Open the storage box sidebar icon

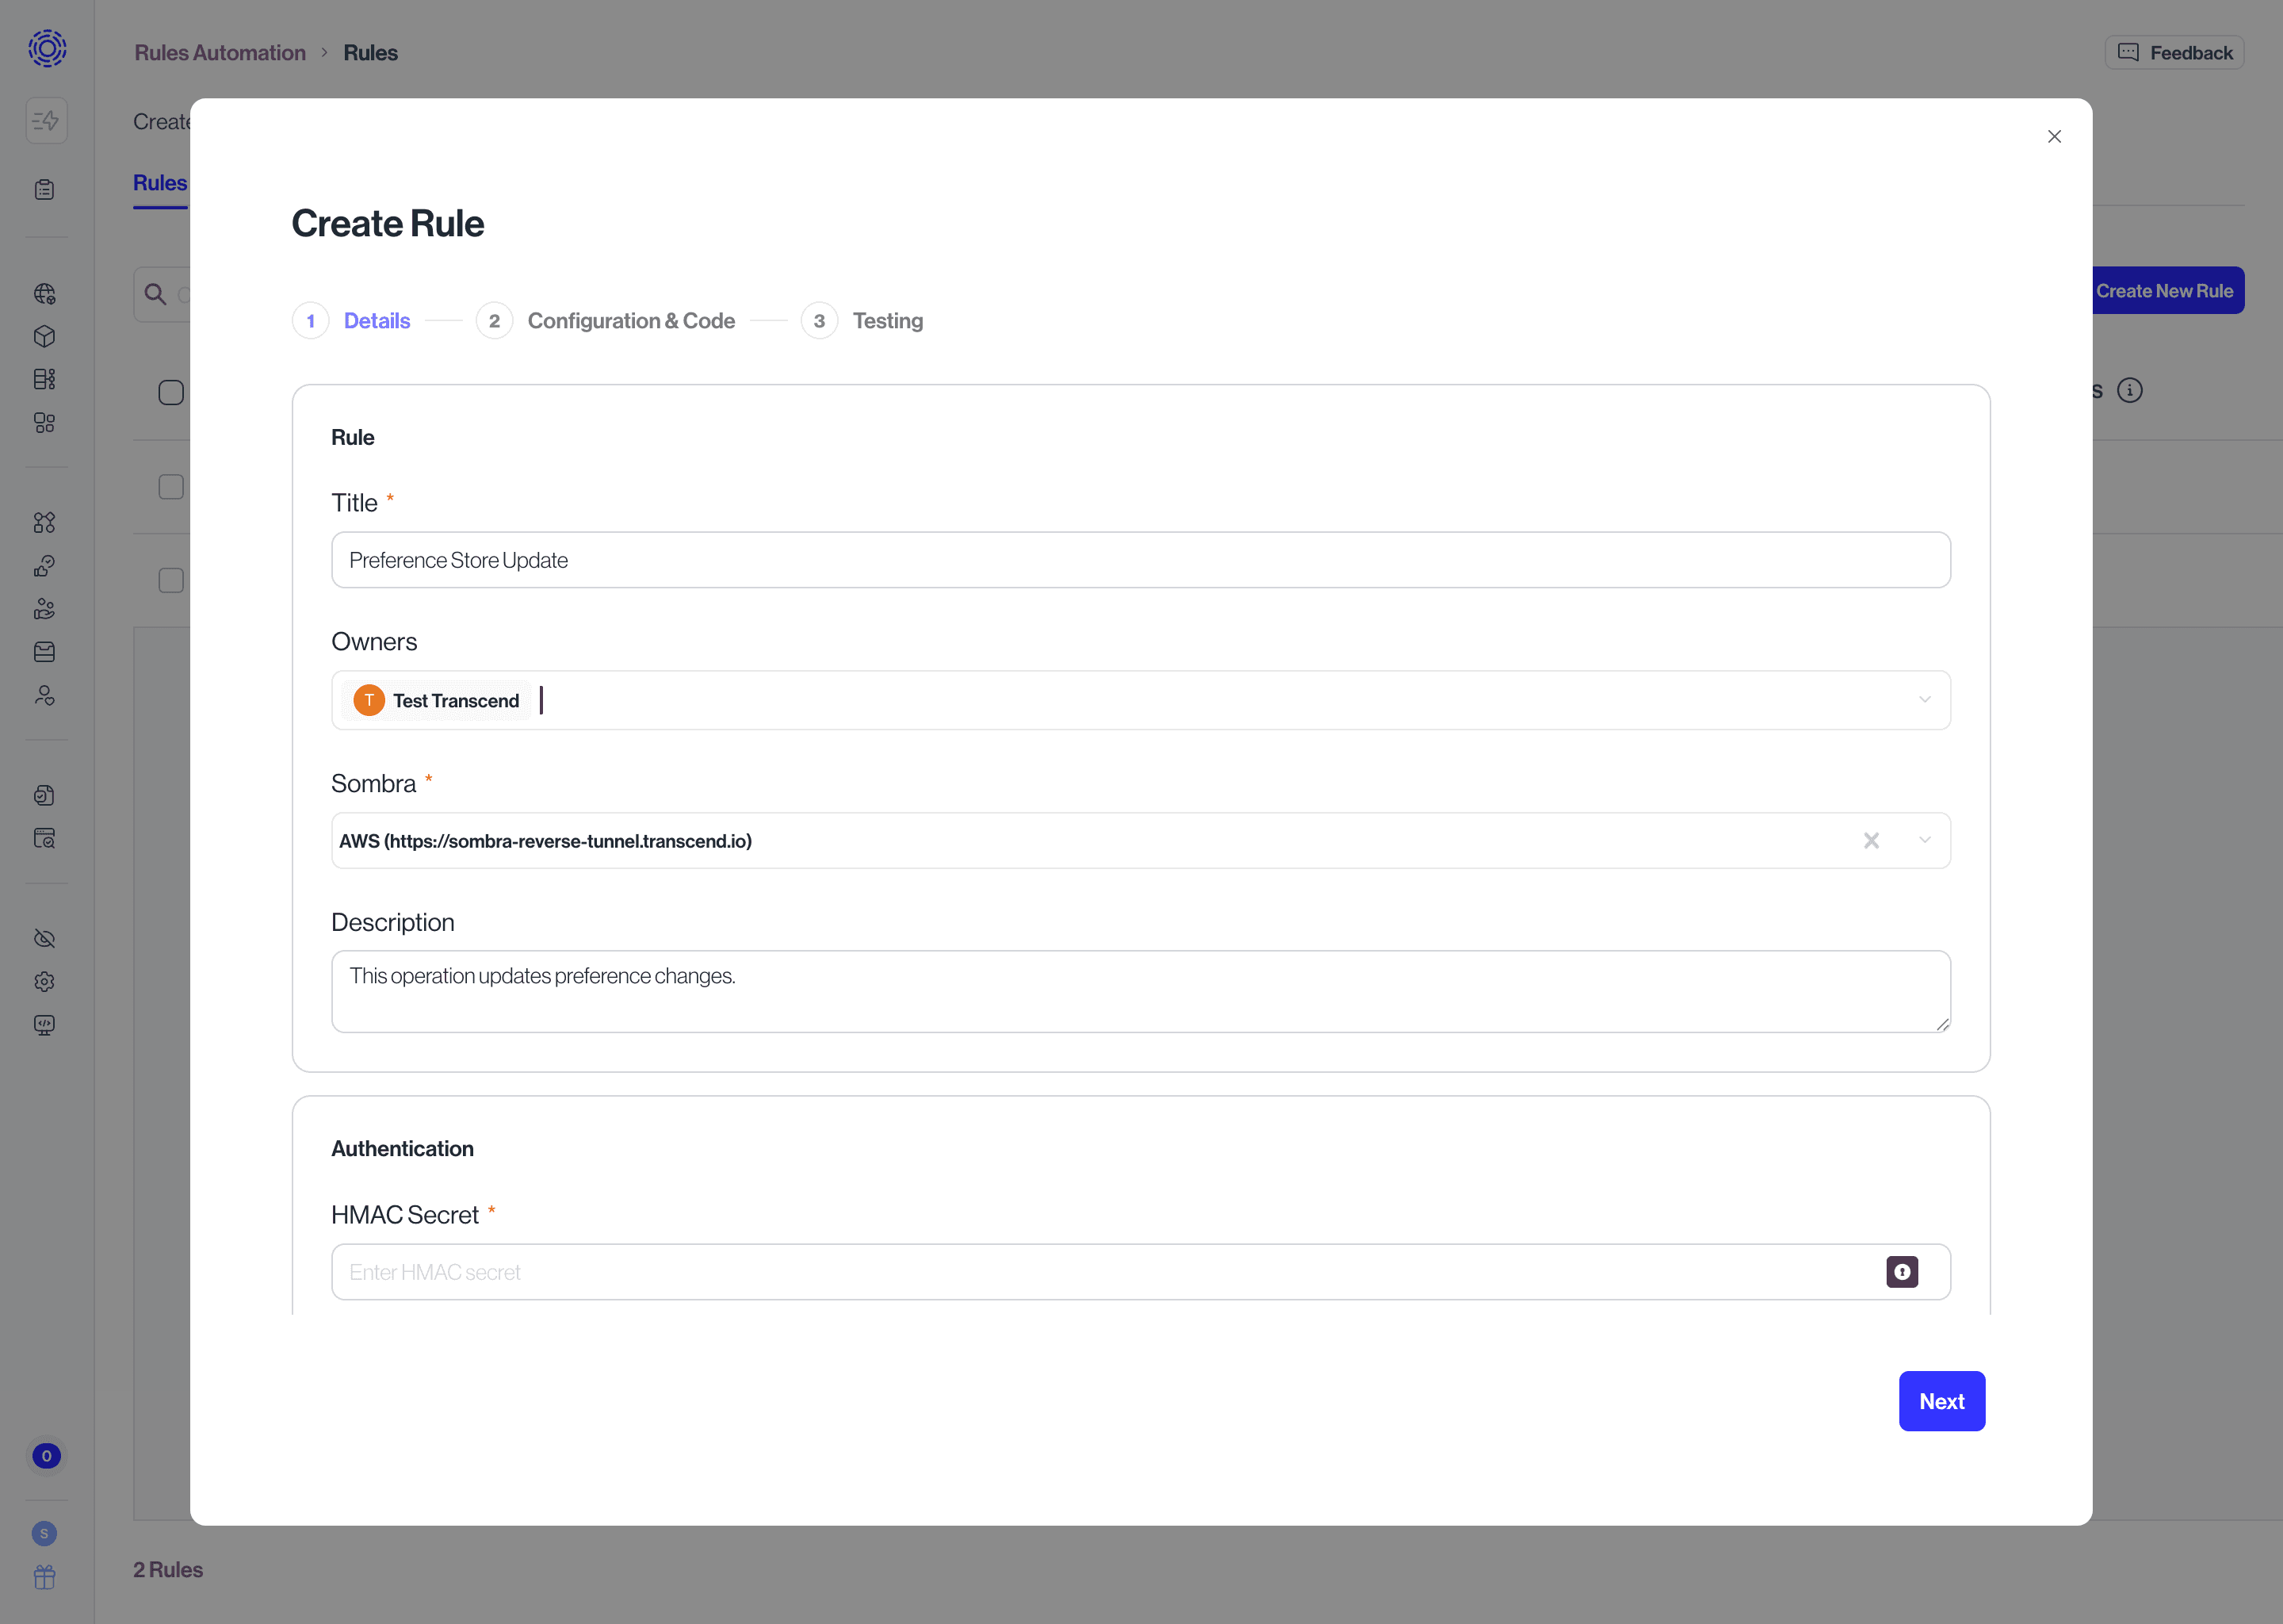tap(45, 652)
